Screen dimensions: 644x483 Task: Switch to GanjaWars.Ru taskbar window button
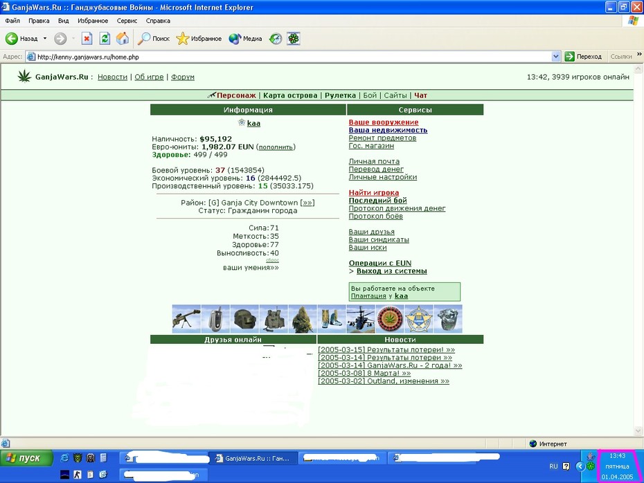[x=253, y=458]
